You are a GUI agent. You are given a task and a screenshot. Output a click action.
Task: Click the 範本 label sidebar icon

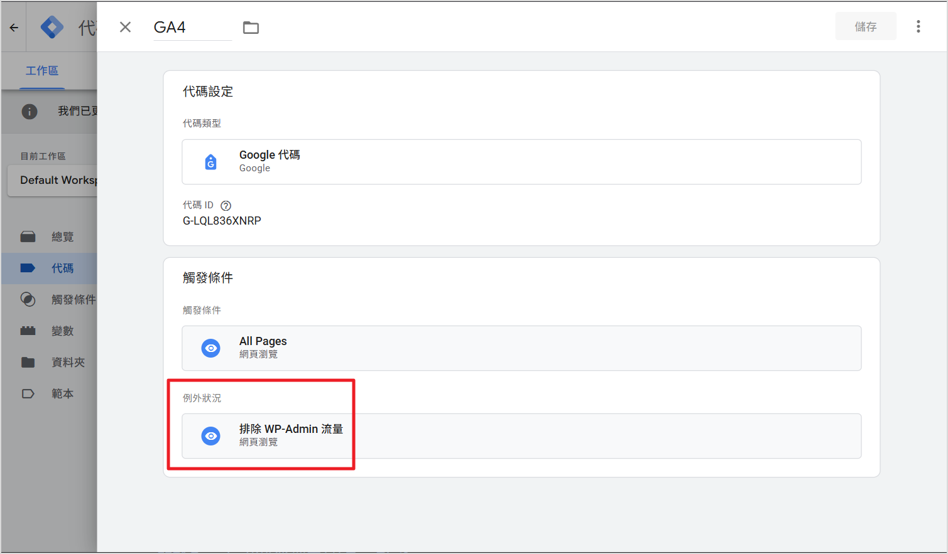coord(28,393)
